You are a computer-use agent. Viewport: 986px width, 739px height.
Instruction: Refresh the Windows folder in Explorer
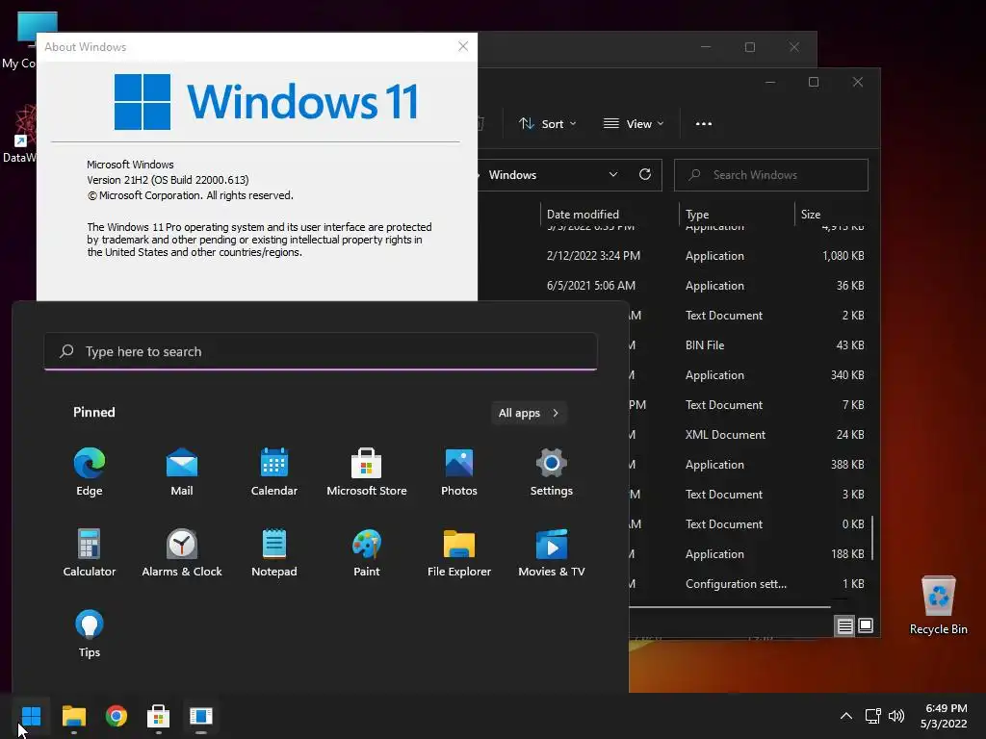[x=644, y=175]
